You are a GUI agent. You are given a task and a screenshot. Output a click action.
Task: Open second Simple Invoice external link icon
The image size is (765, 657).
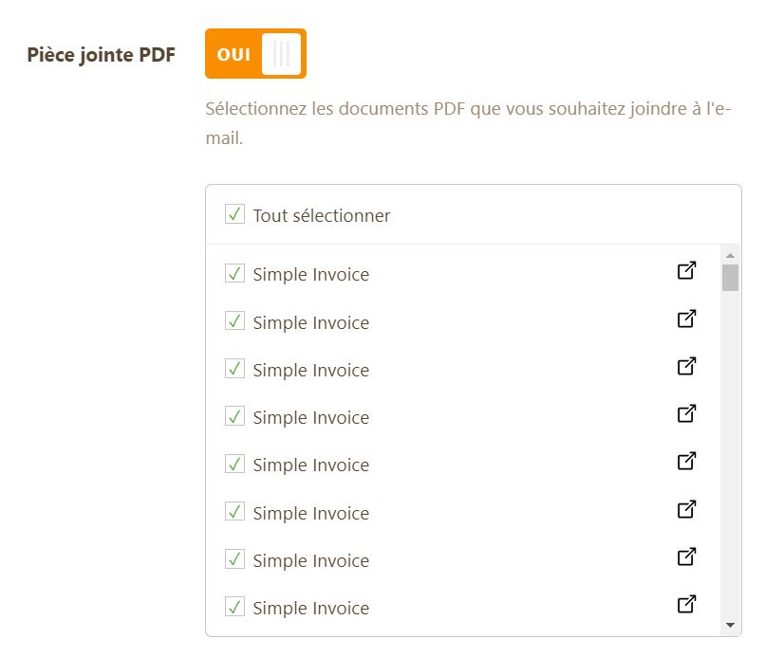686,319
